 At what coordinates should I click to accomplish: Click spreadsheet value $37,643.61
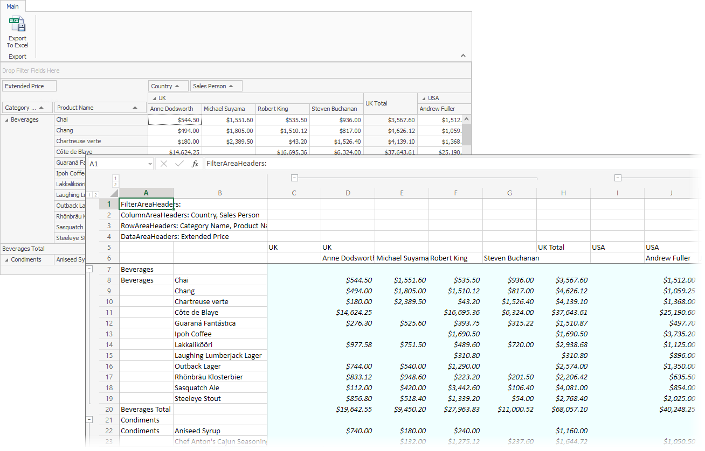(569, 312)
